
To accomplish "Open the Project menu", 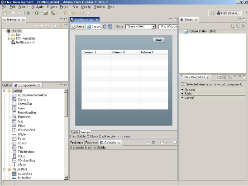I will pos(65,7).
